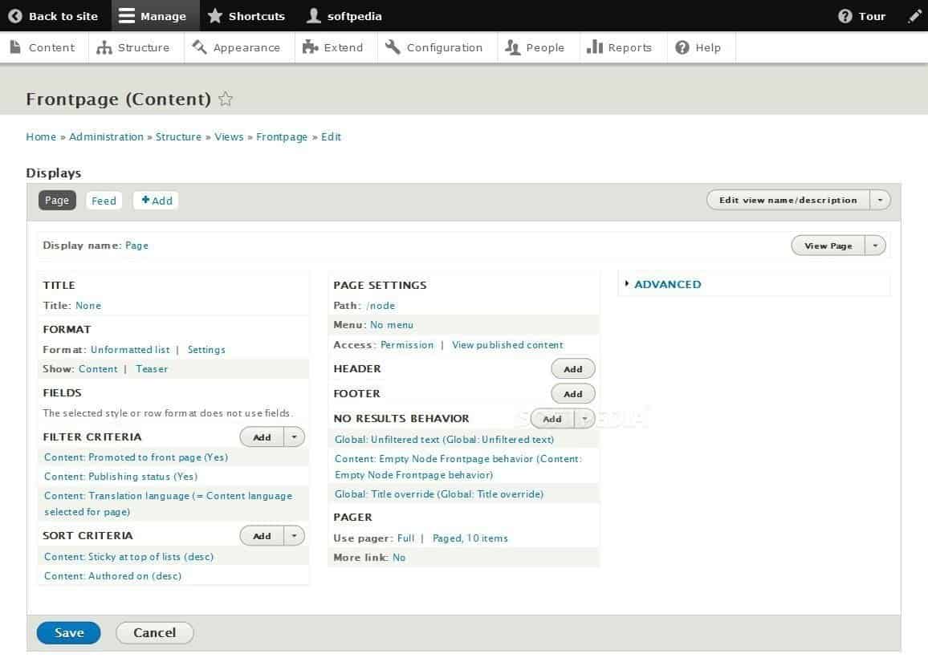928x662 pixels.
Task: Click the Reports bar chart icon
Action: 594,47
